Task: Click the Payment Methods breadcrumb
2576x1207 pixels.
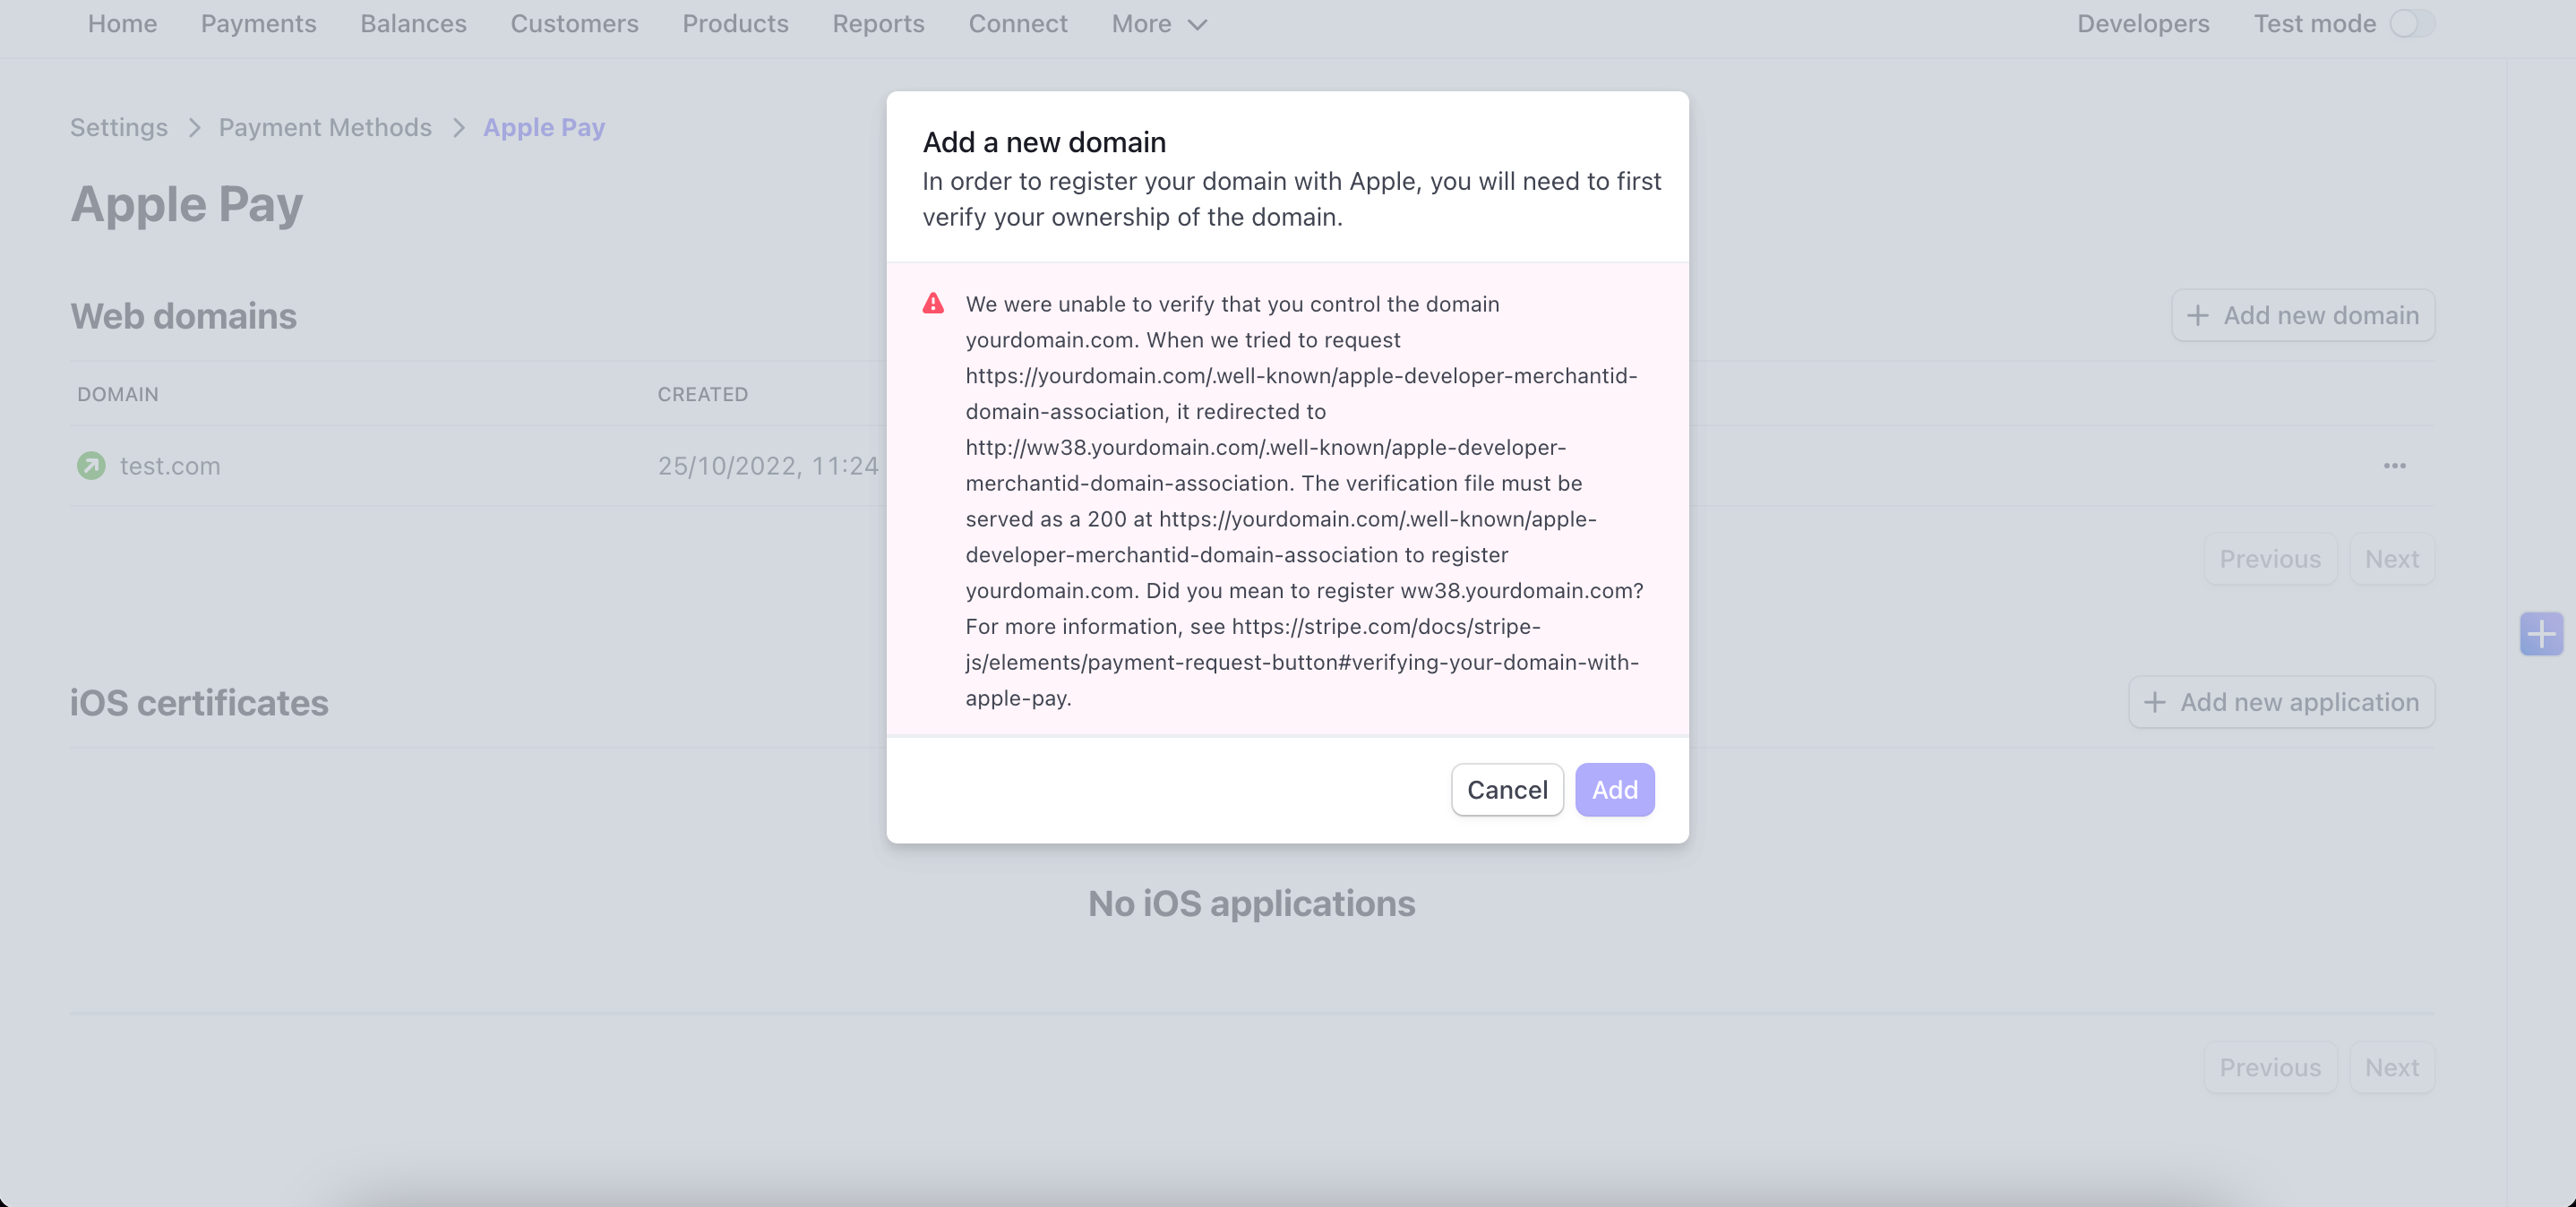Action: pos(325,127)
